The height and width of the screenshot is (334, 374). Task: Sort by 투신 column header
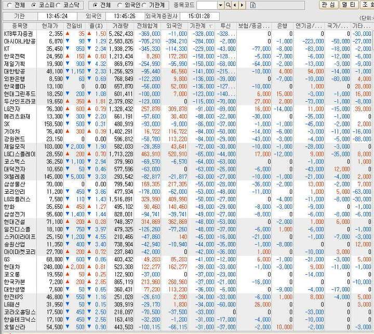225,26
